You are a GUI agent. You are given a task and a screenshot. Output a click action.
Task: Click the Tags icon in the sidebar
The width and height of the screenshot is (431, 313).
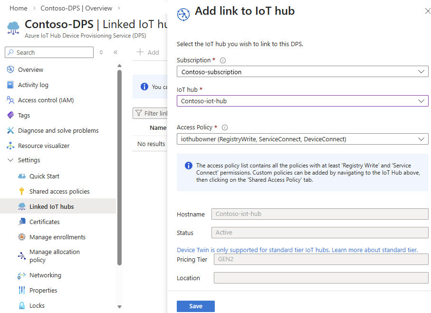pos(10,115)
